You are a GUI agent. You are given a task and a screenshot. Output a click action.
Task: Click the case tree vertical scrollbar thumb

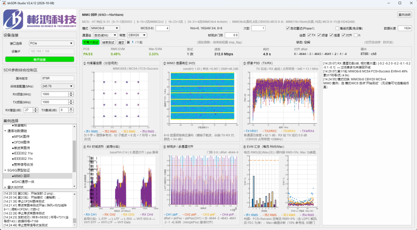[74, 156]
